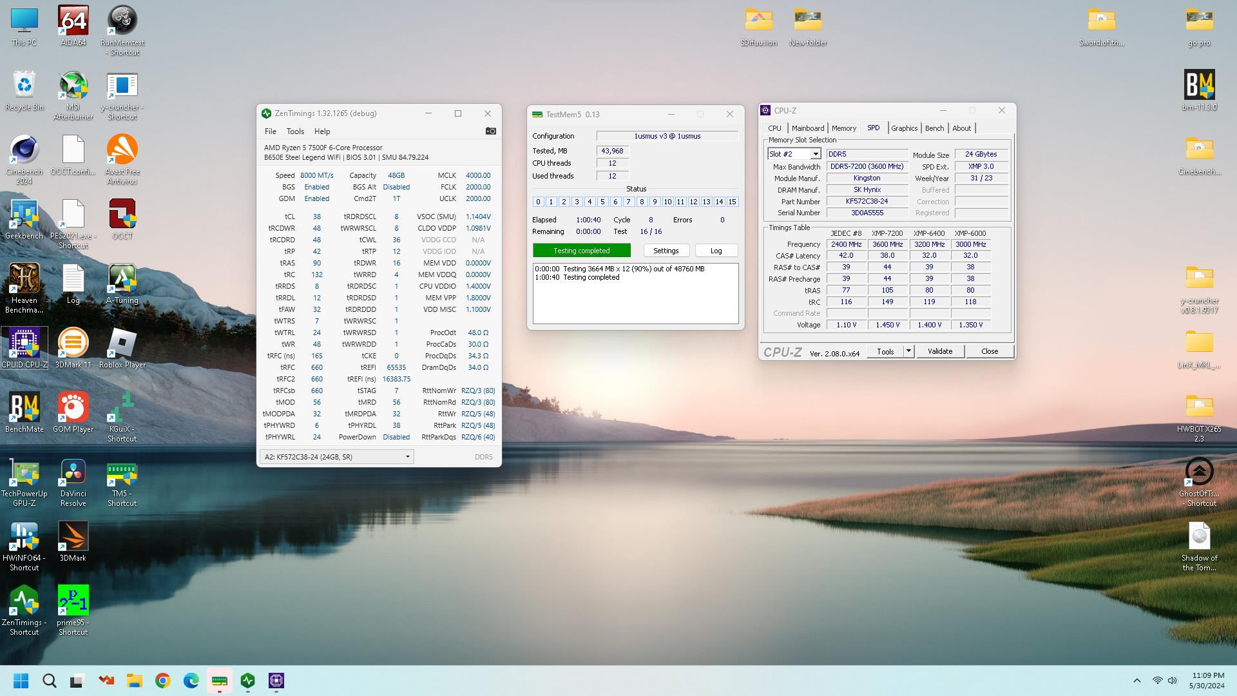Click the CPU-Z Tools button

(x=885, y=351)
